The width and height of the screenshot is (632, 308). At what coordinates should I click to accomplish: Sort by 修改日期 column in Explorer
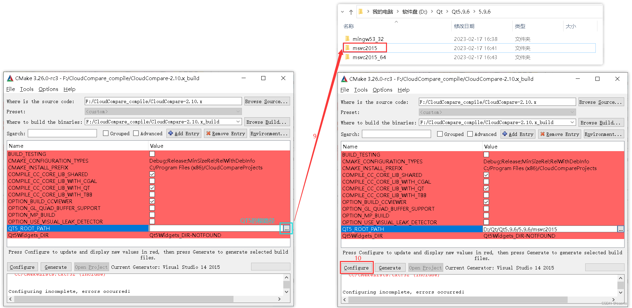click(464, 26)
